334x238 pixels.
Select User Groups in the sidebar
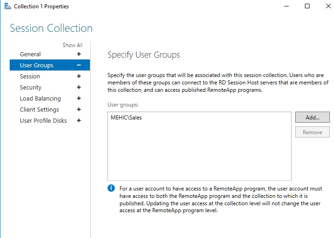pos(36,65)
